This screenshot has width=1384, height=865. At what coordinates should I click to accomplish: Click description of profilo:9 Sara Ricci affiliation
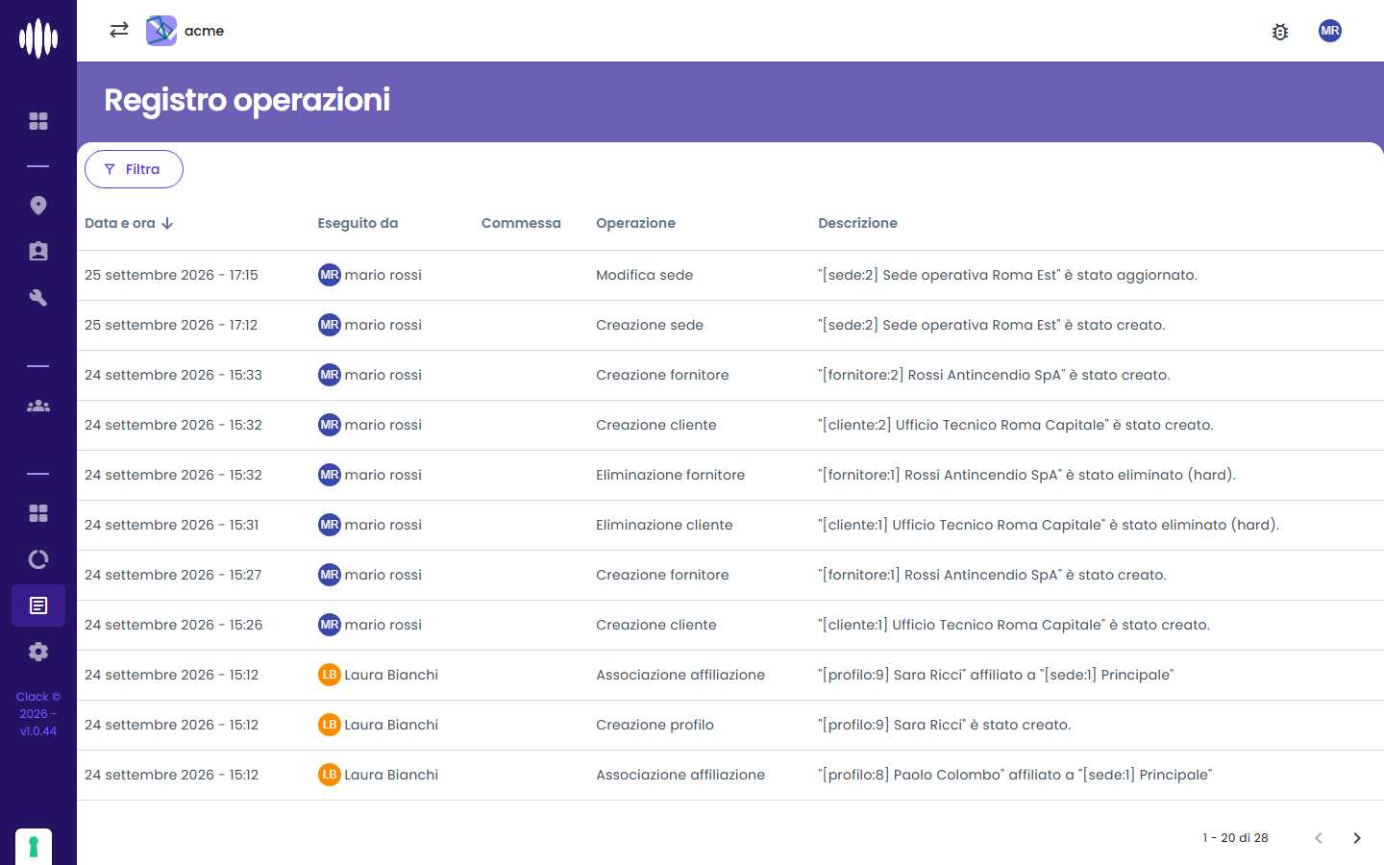pyautogui.click(x=996, y=675)
